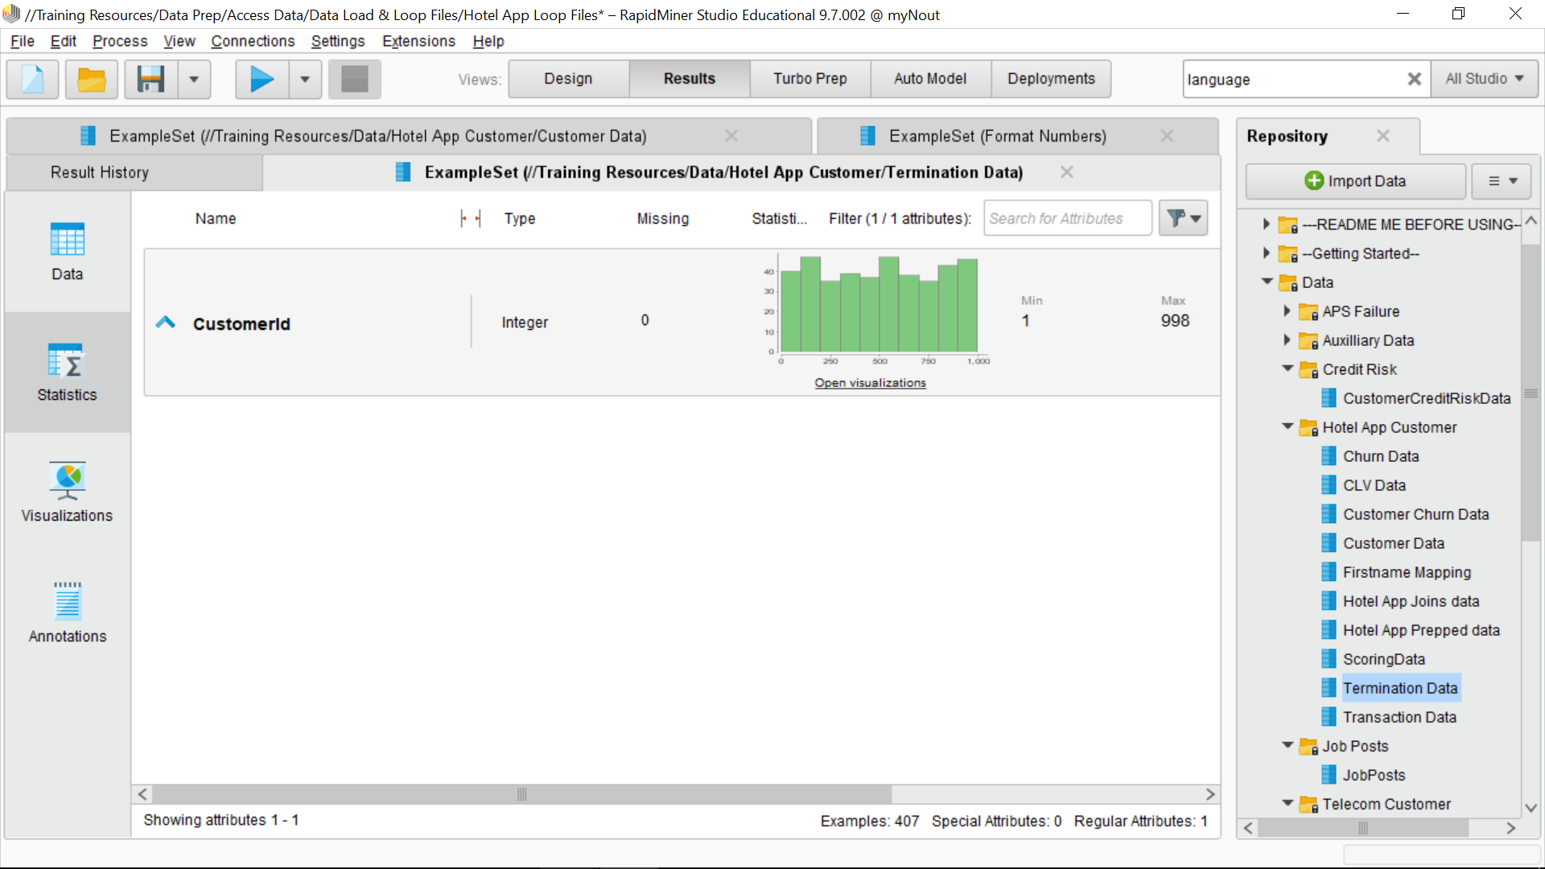
Task: Close the Termination Data ExampleSet tab
Action: 1067,172
